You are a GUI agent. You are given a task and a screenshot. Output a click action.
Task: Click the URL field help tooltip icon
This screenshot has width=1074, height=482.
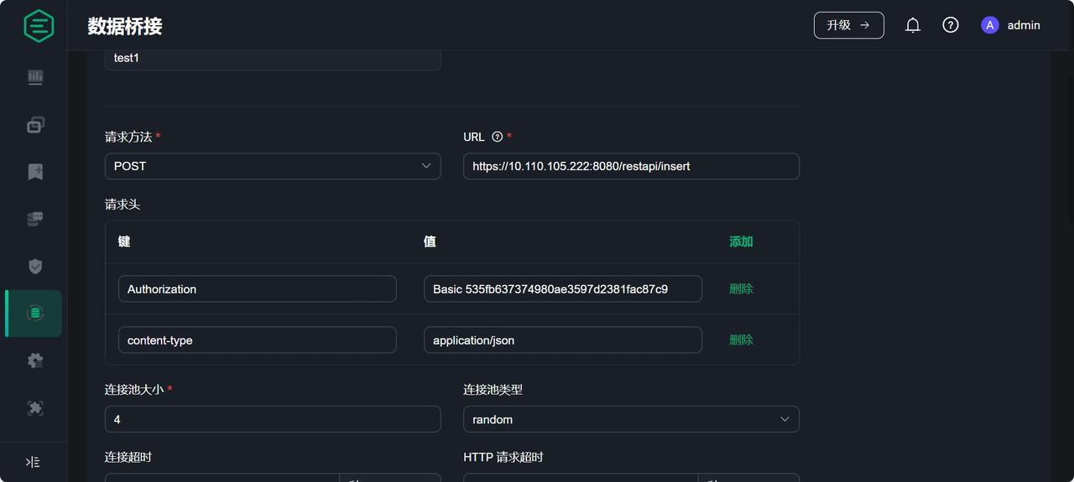click(x=497, y=137)
